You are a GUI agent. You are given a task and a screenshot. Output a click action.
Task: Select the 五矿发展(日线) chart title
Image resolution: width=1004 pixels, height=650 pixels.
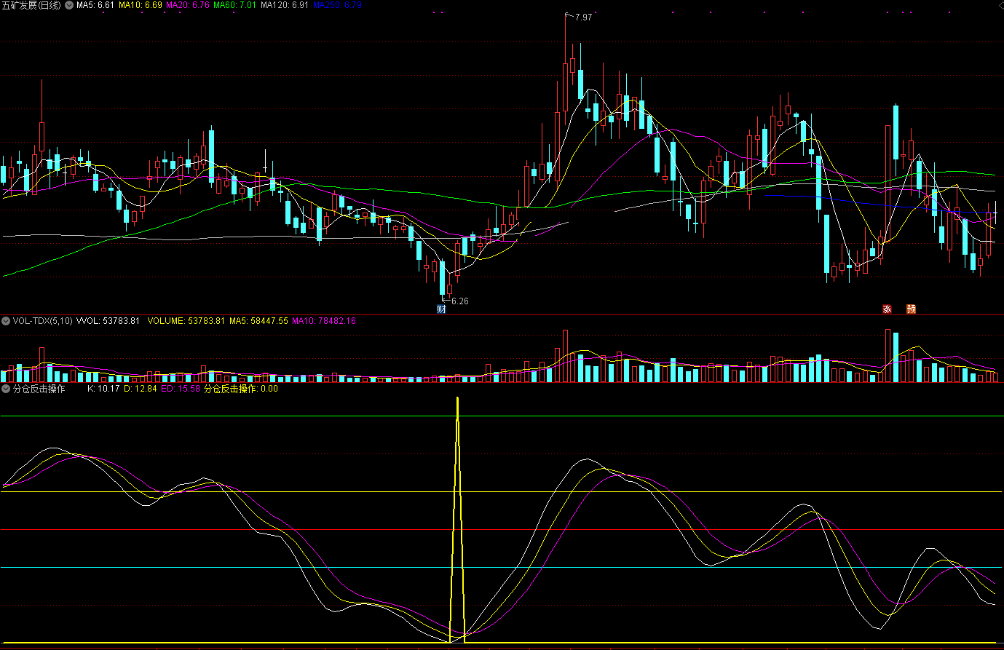32,5
